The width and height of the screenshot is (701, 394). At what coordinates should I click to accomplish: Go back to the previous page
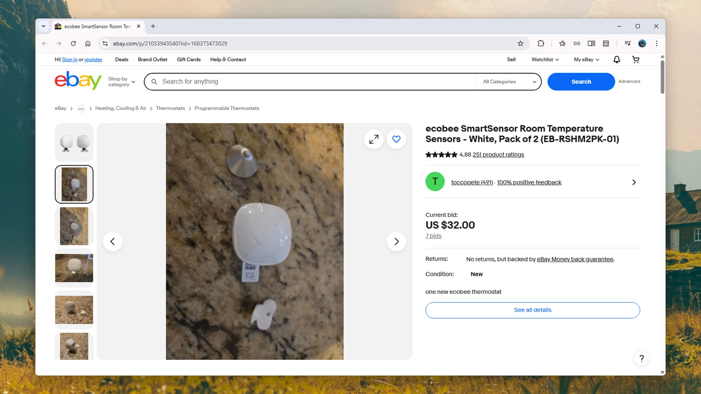pyautogui.click(x=44, y=43)
